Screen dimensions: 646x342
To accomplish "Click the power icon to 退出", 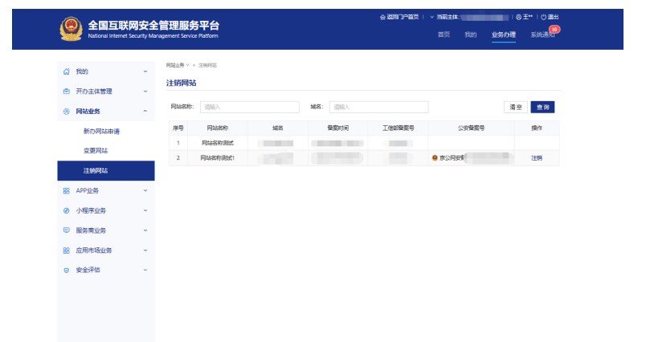I will coord(543,17).
